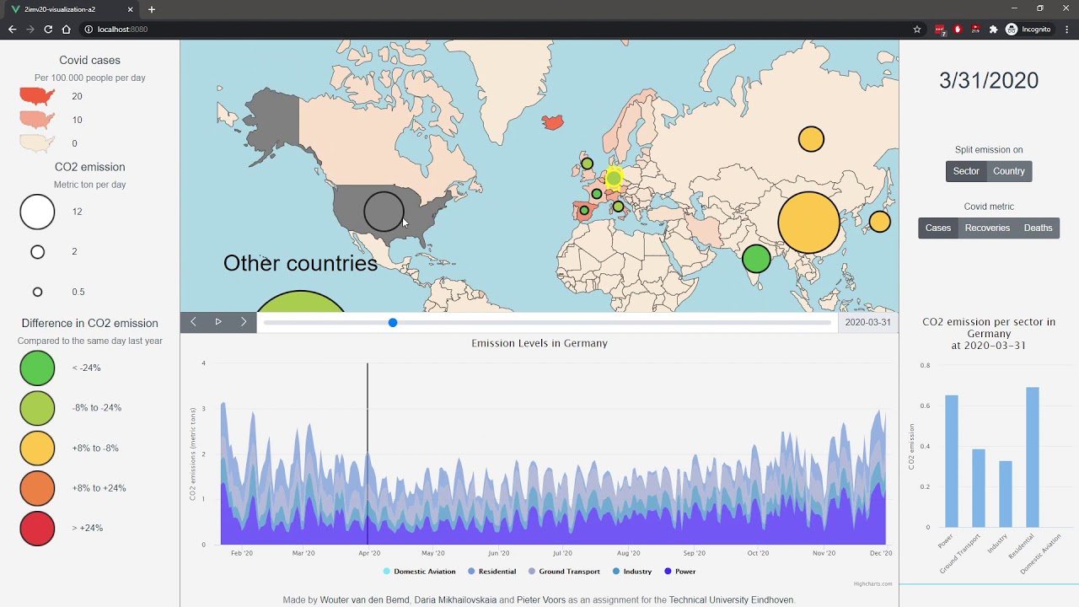Viewport: 1079px width, 607px height.
Task: Click the Incognito profile indicator
Action: point(1028,30)
